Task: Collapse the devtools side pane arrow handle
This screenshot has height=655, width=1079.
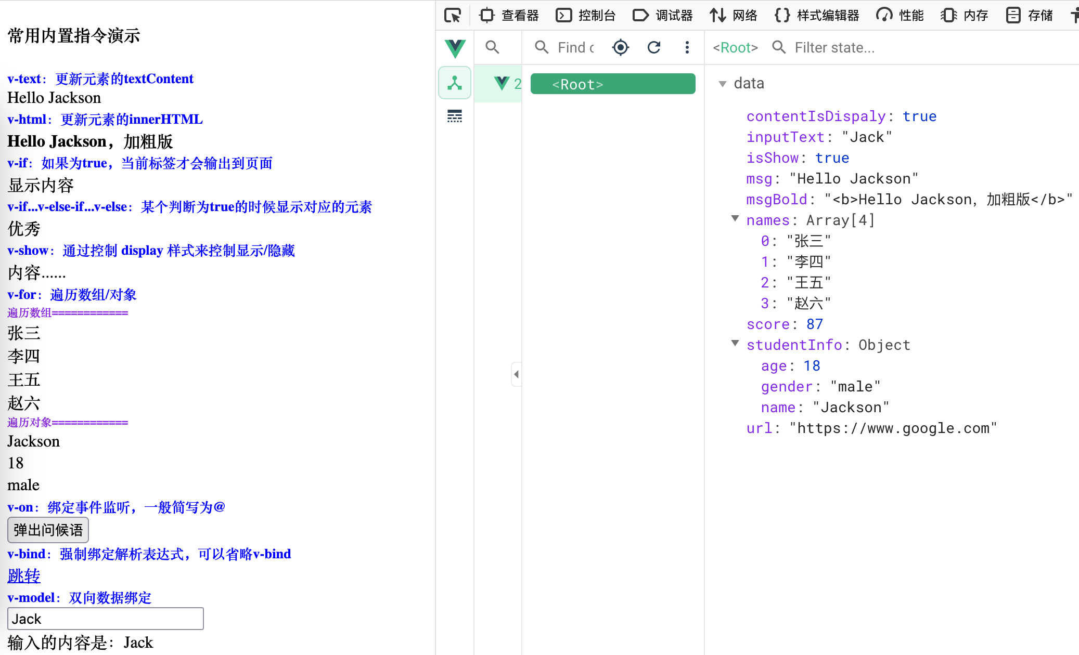Action: pos(516,374)
